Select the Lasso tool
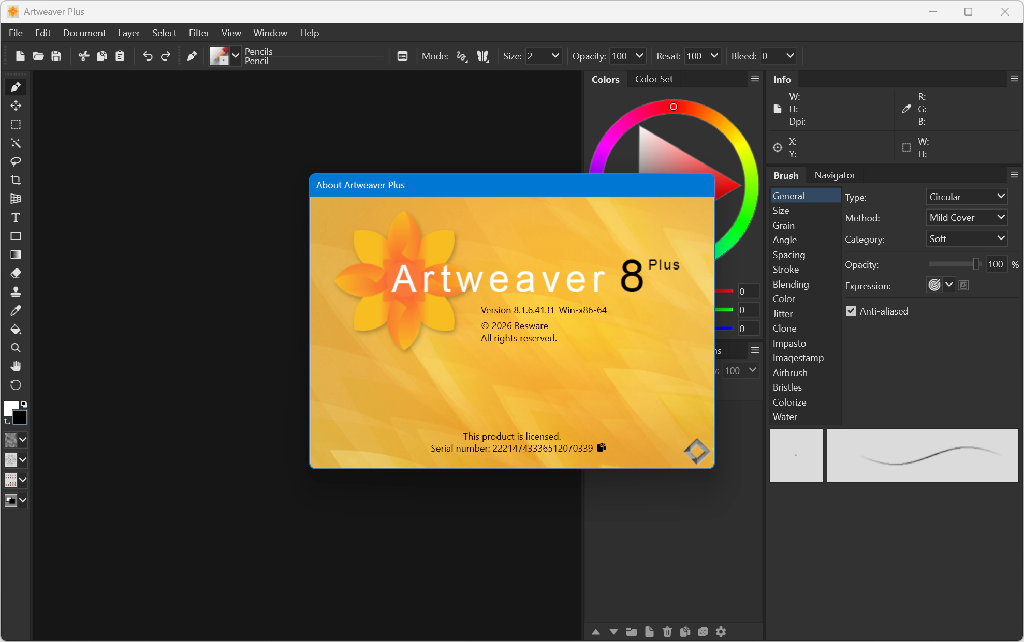1024x642 pixels. (16, 161)
